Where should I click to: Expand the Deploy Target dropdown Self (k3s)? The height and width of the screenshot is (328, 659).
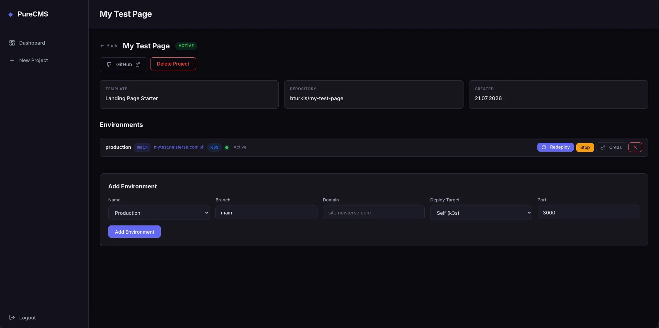click(481, 213)
